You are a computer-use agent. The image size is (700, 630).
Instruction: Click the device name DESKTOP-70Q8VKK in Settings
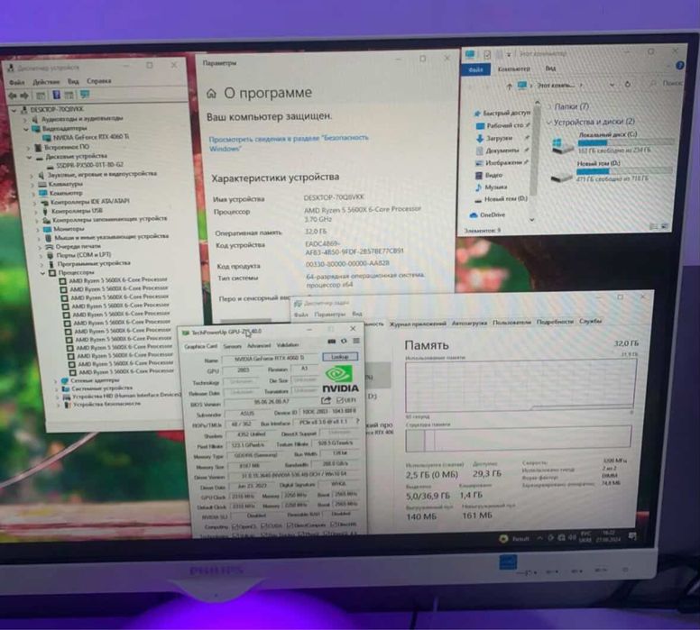pyautogui.click(x=334, y=197)
